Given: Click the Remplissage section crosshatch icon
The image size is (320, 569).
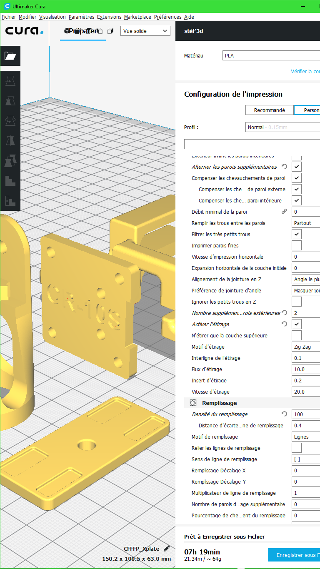Looking at the screenshot, I should 193,403.
